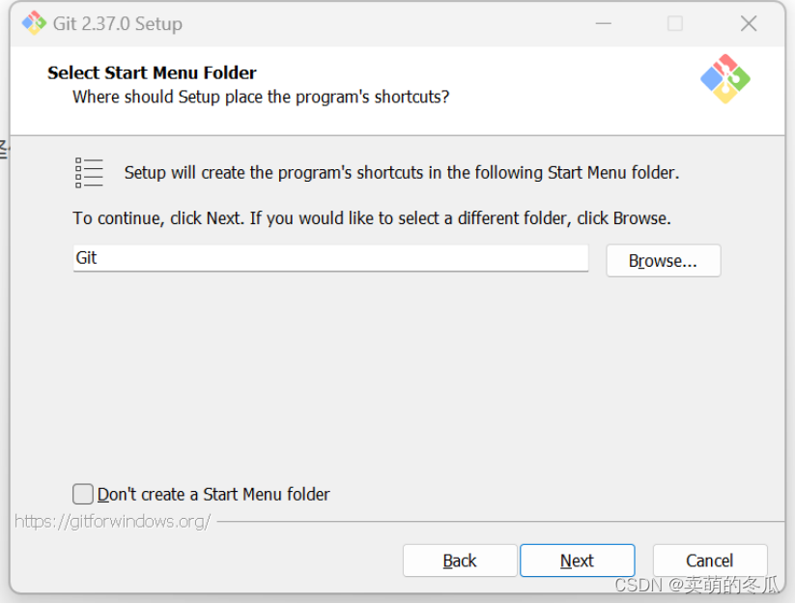This screenshot has width=795, height=604.
Task: Minimize the Git Setup window
Action: [x=604, y=23]
